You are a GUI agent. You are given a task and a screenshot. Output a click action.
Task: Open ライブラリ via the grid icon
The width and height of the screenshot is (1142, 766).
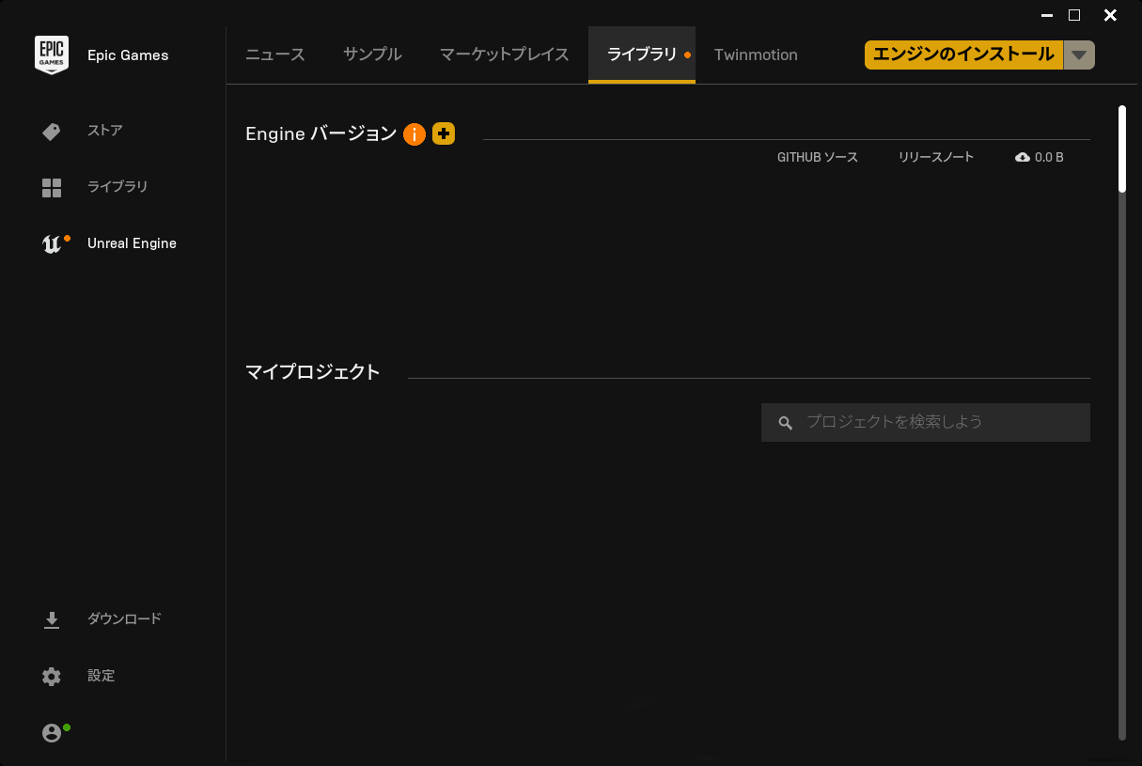[x=52, y=187]
